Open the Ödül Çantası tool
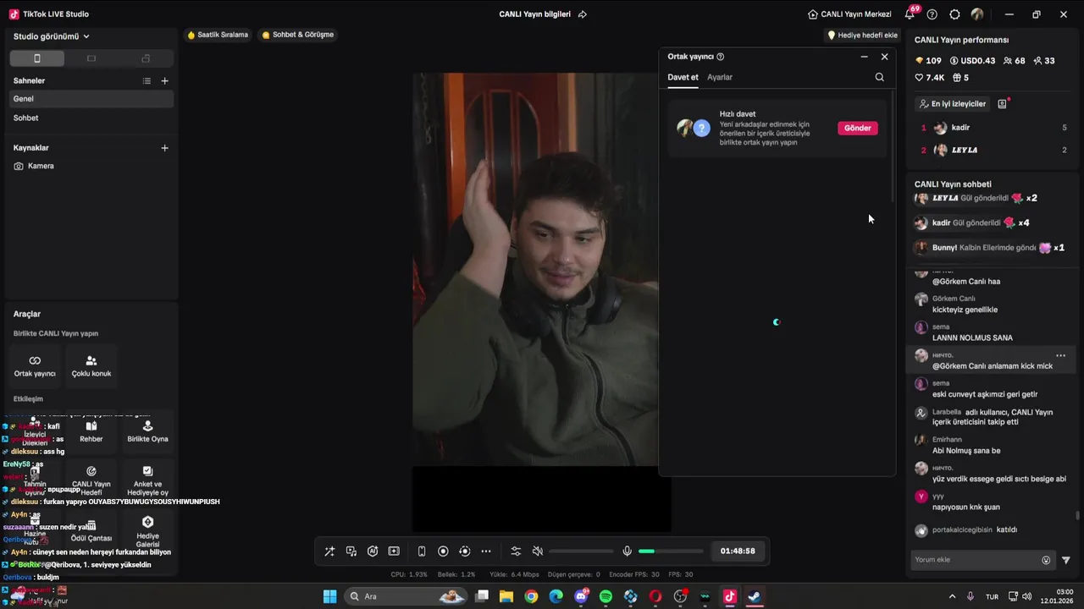 [x=91, y=530]
